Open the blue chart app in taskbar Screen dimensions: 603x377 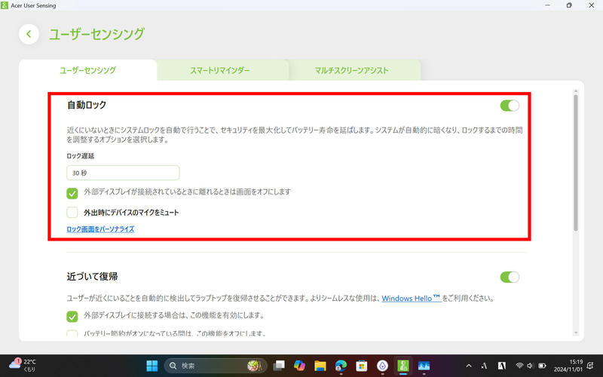(x=424, y=366)
